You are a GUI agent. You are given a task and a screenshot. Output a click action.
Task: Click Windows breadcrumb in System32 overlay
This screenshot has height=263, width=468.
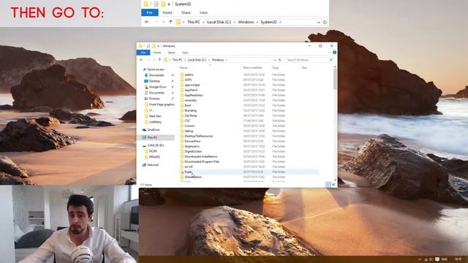click(246, 22)
